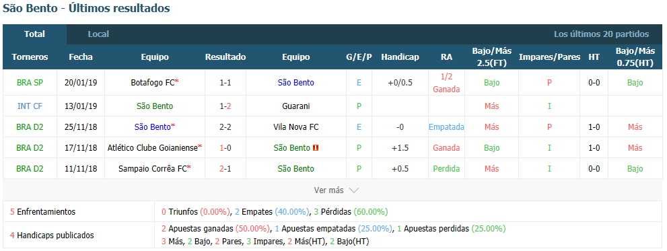The width and height of the screenshot is (667, 251).
Task: Switch to the Local tab
Action: 98,34
